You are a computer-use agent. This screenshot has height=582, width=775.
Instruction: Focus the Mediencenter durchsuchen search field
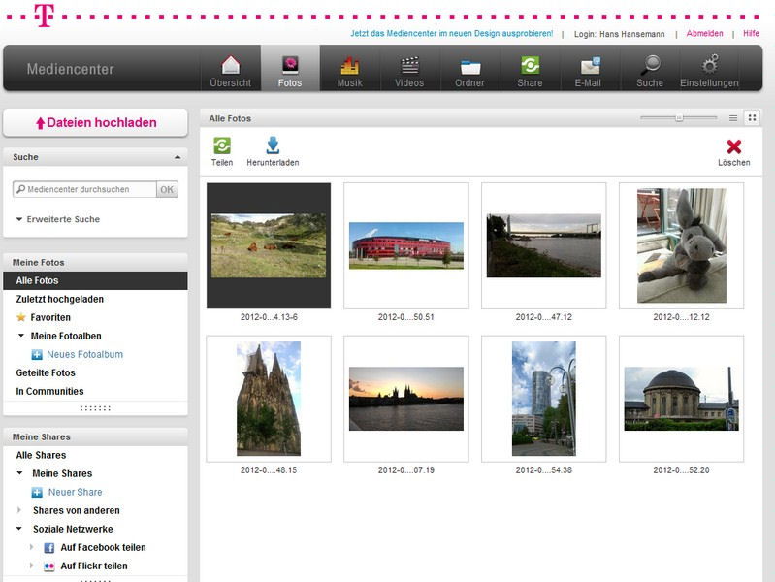pos(84,189)
